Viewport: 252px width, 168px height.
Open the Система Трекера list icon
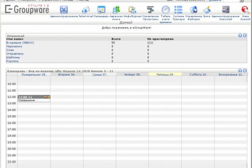(x=178, y=10)
